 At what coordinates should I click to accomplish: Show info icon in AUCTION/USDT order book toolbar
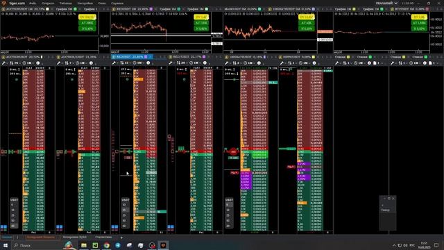click(x=91, y=63)
